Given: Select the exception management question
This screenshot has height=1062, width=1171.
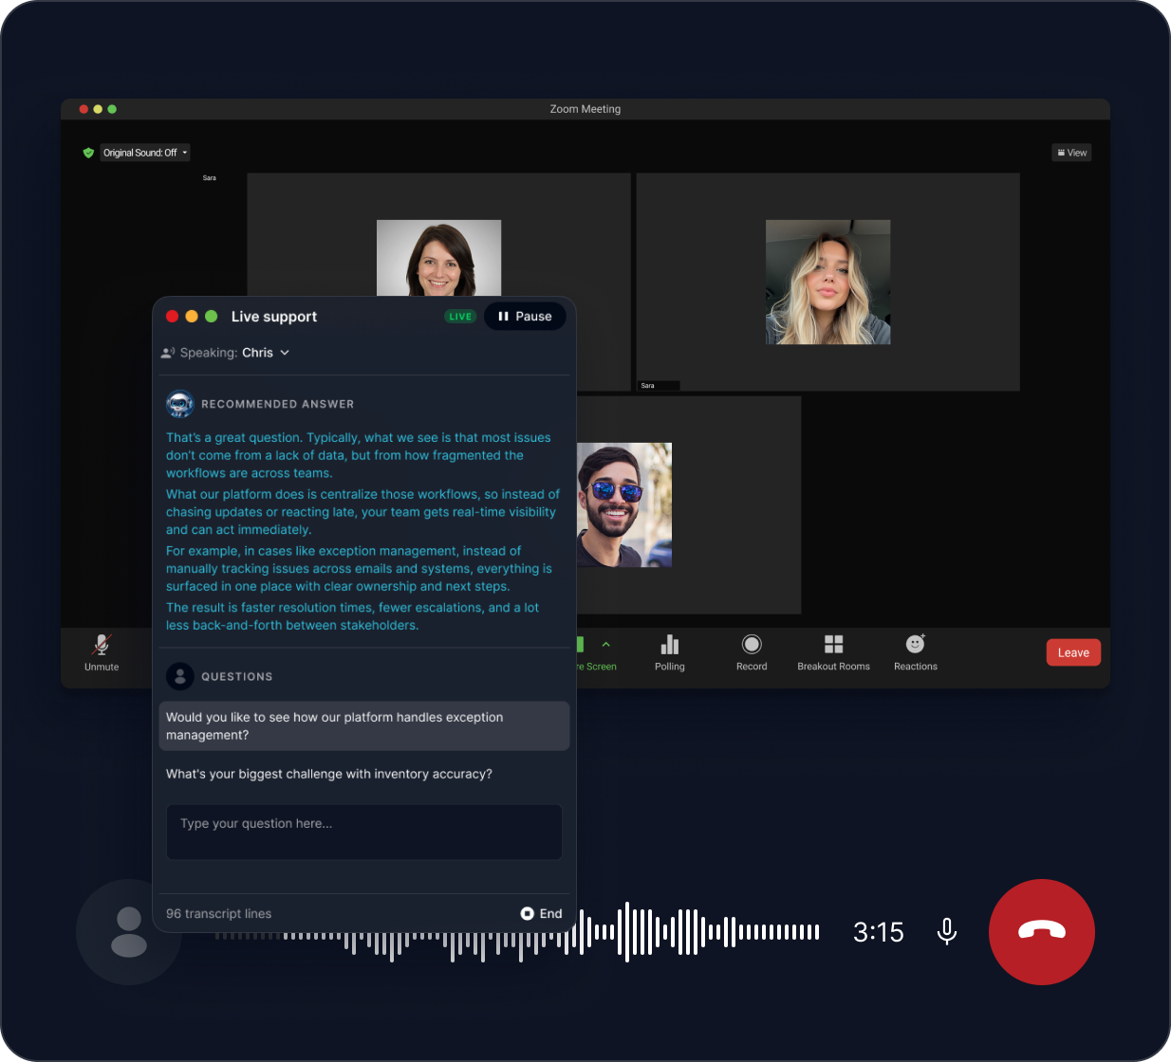Looking at the screenshot, I should [x=364, y=726].
